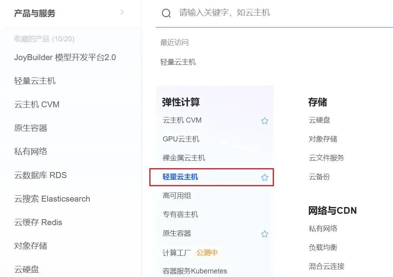Open 负载均衡 under 网络与CDN
The width and height of the screenshot is (393, 277).
[x=323, y=248]
